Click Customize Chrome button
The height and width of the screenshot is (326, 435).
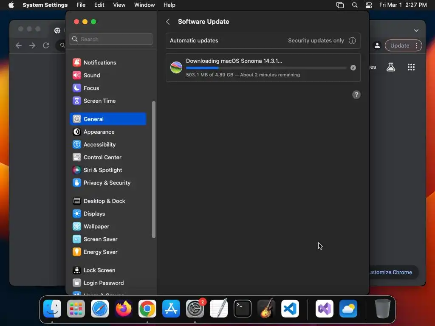pyautogui.click(x=394, y=272)
